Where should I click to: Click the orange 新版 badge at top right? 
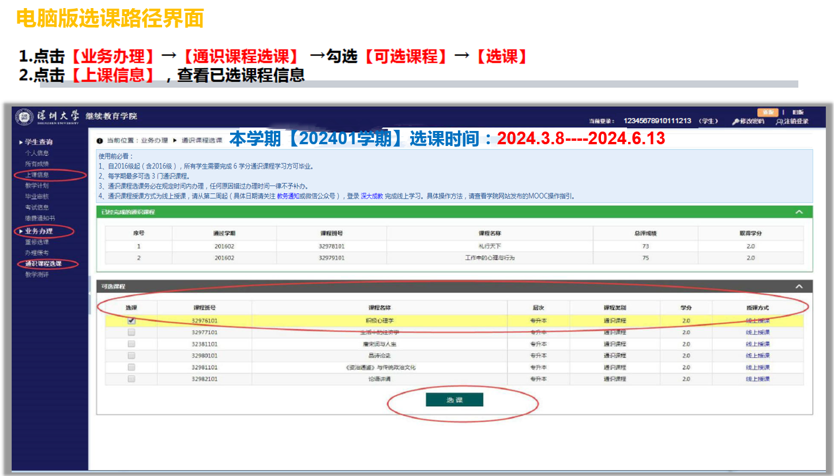[768, 113]
